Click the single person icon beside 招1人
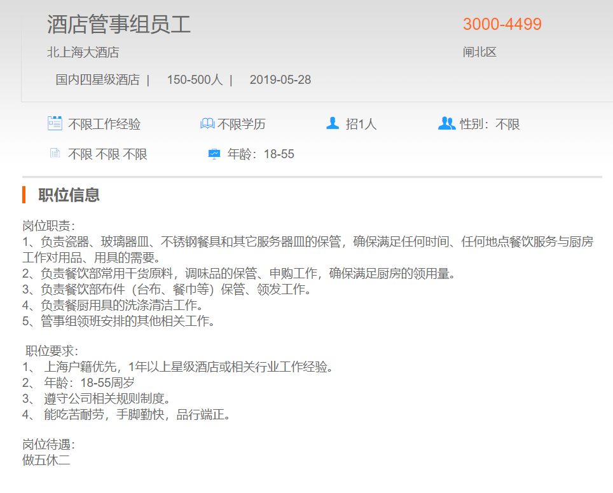Screen dimensions: 613x493 (332, 123)
